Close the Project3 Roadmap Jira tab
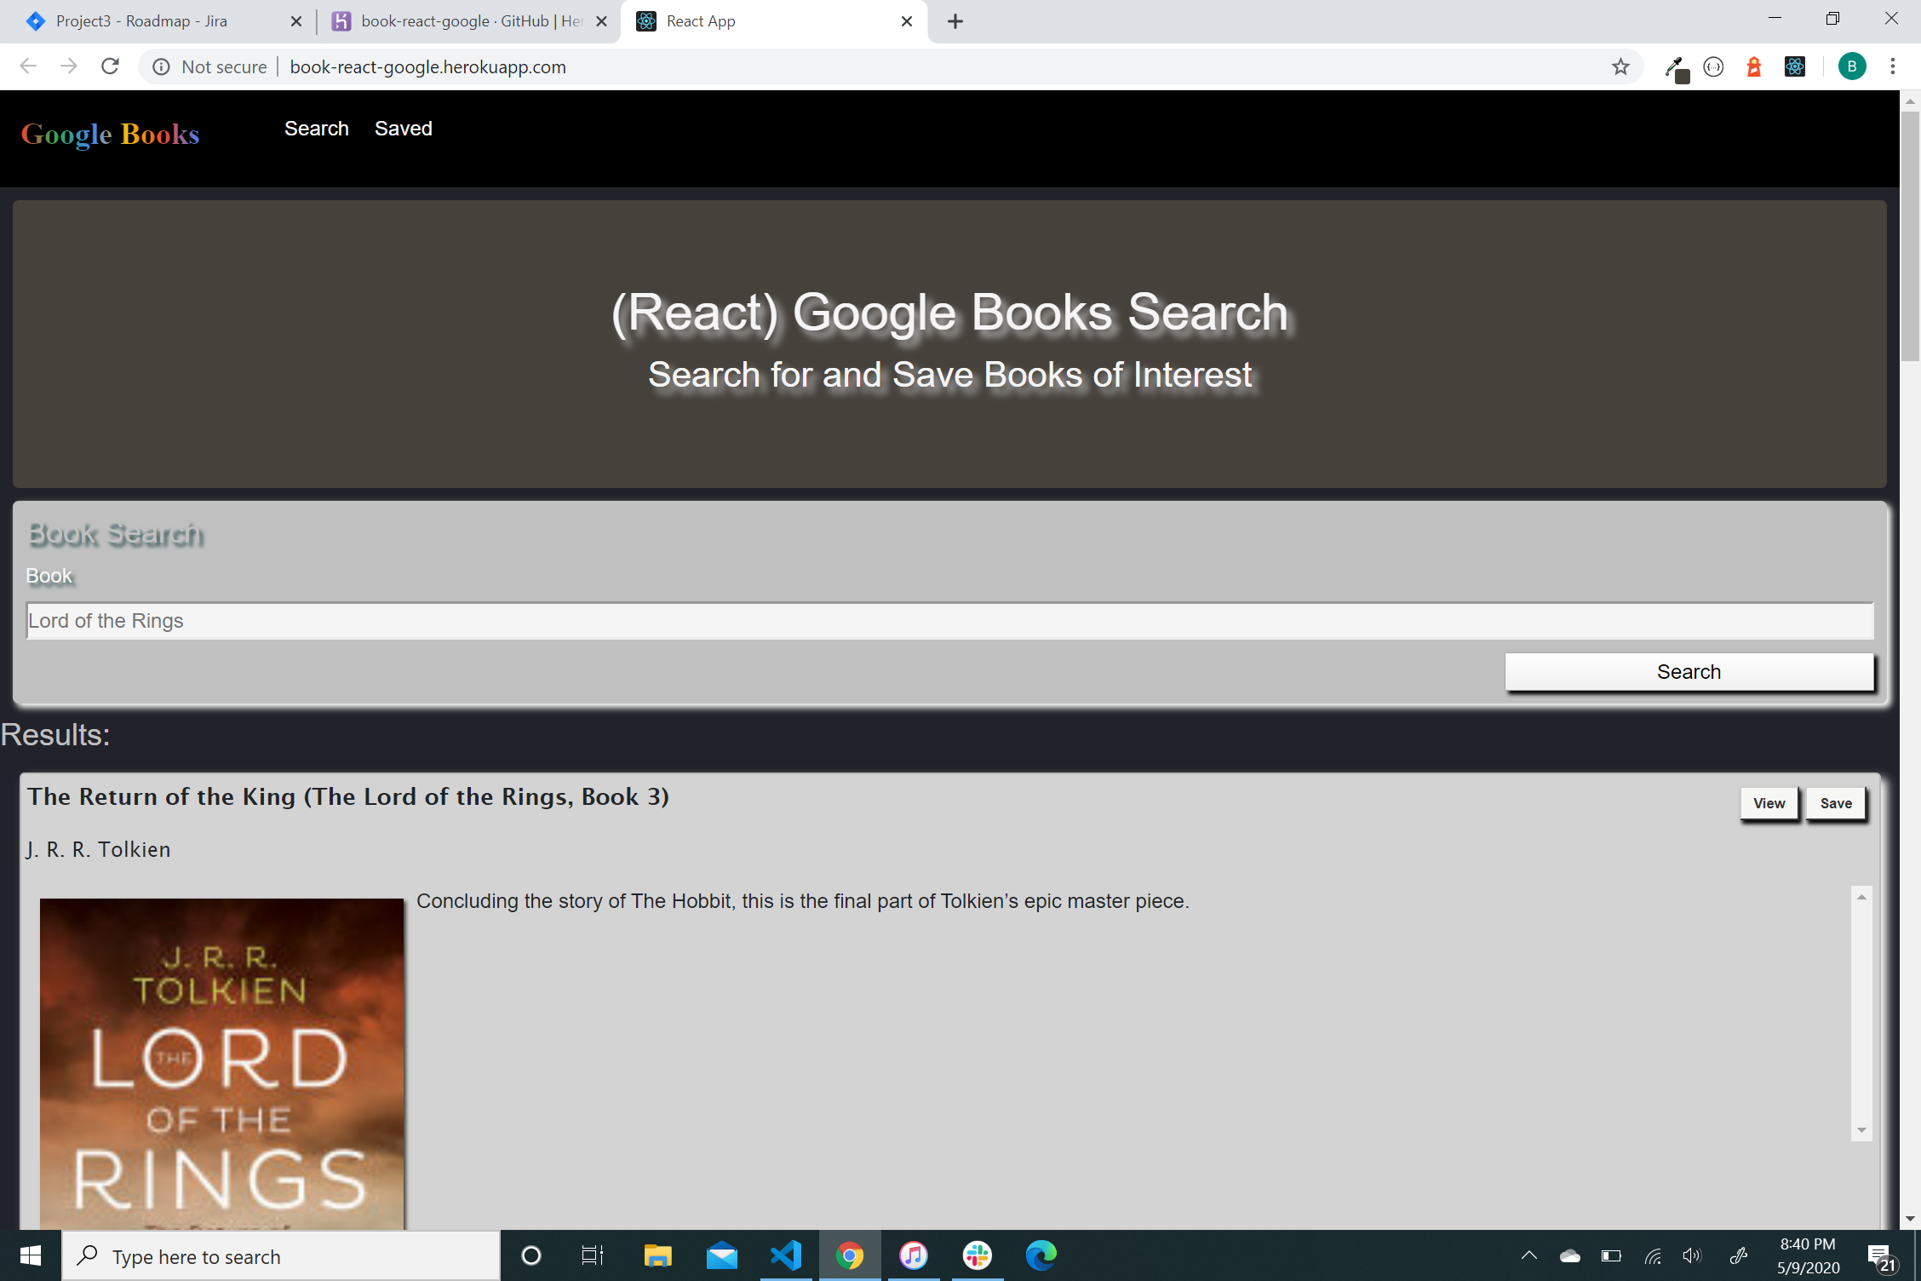This screenshot has height=1281, width=1921. pos(296,21)
